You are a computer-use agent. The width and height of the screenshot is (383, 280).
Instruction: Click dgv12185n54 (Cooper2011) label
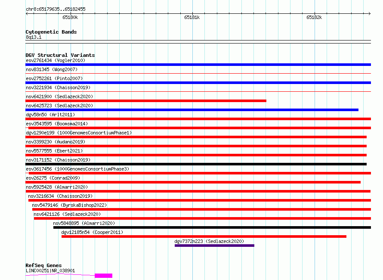pos(92,232)
